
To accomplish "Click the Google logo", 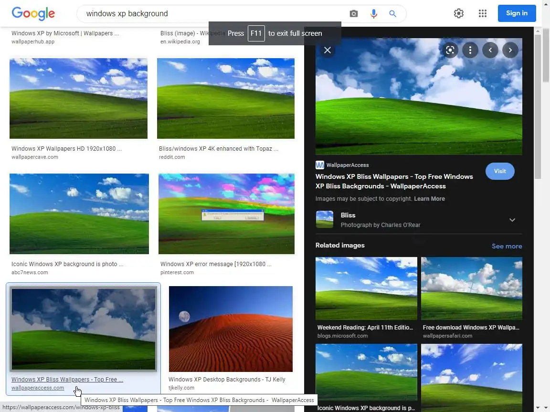I will pos(33,13).
